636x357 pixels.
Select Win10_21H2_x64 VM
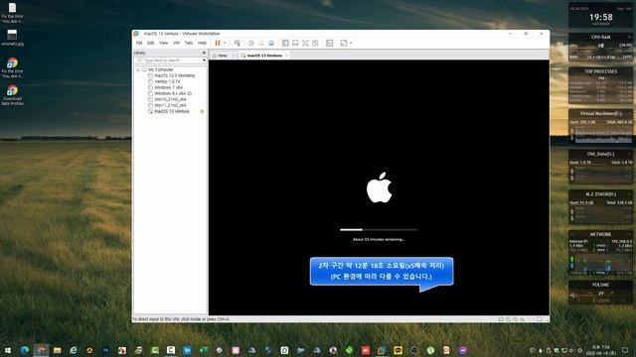pyautogui.click(x=170, y=99)
